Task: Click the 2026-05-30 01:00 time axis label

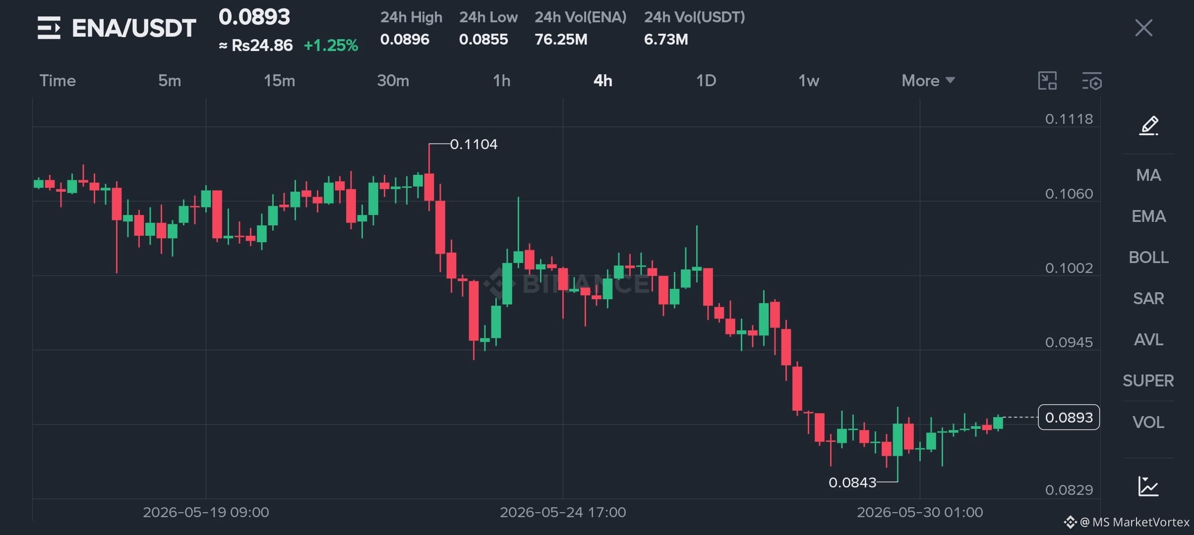Action: coord(920,512)
